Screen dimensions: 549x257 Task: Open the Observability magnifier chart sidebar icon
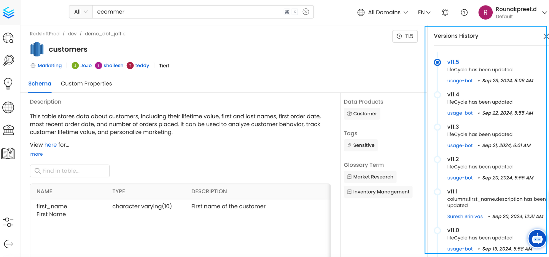(8, 60)
